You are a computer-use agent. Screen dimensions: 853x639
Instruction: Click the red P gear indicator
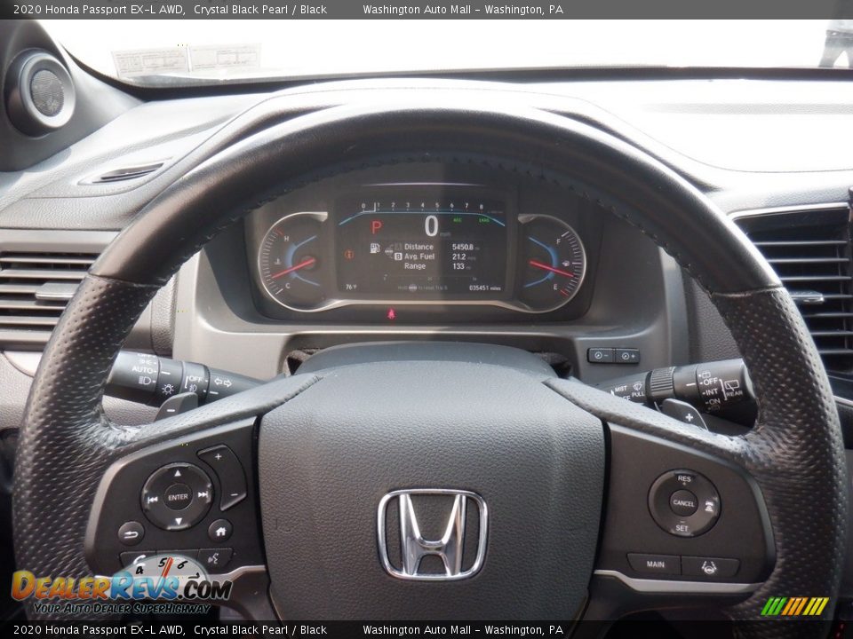376,227
